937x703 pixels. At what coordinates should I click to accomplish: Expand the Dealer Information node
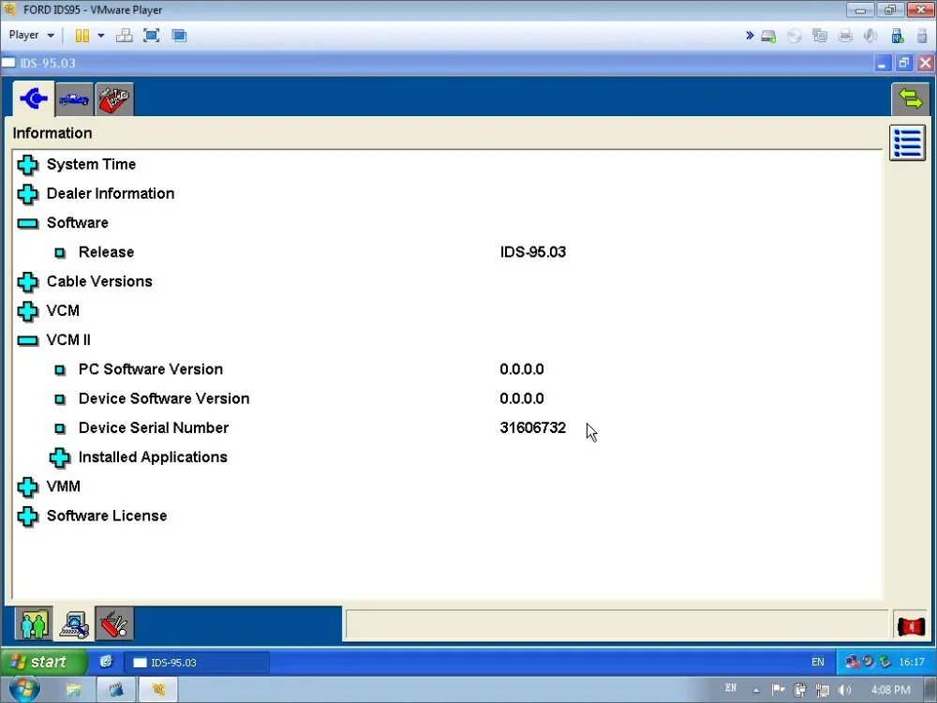tap(28, 194)
